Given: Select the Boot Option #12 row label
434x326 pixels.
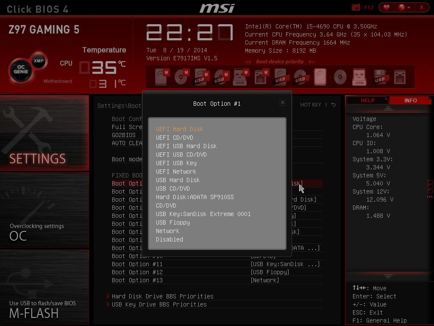Looking at the screenshot, I should point(137,272).
